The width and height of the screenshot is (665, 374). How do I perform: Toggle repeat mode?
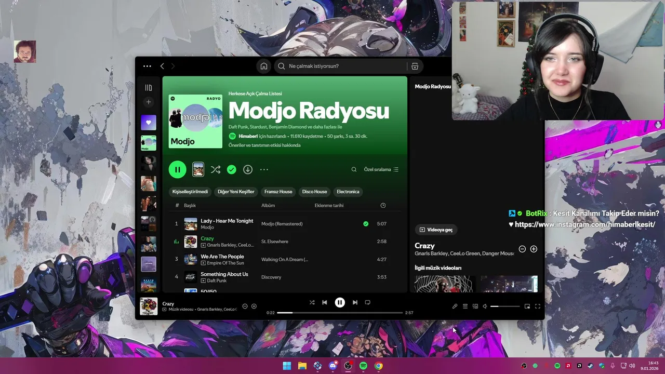pyautogui.click(x=368, y=302)
